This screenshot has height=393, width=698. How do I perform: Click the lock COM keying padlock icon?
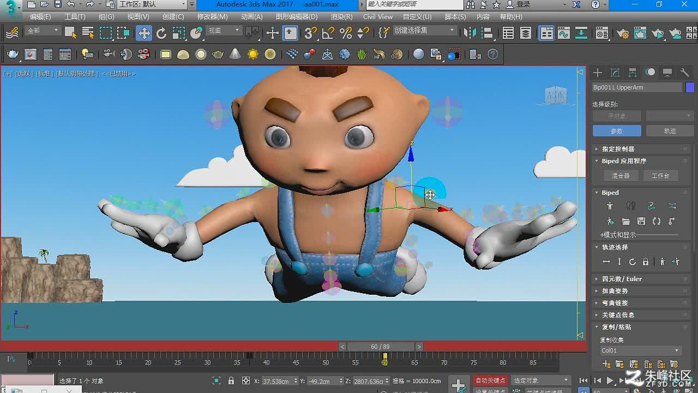click(646, 262)
